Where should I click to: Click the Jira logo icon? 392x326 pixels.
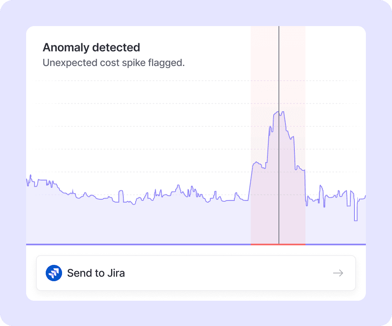click(x=54, y=273)
